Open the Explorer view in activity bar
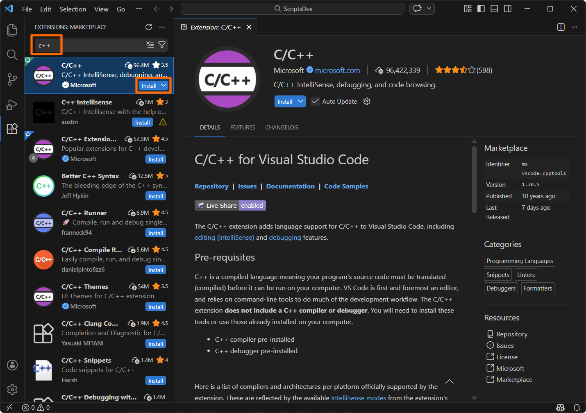 pyautogui.click(x=12, y=30)
